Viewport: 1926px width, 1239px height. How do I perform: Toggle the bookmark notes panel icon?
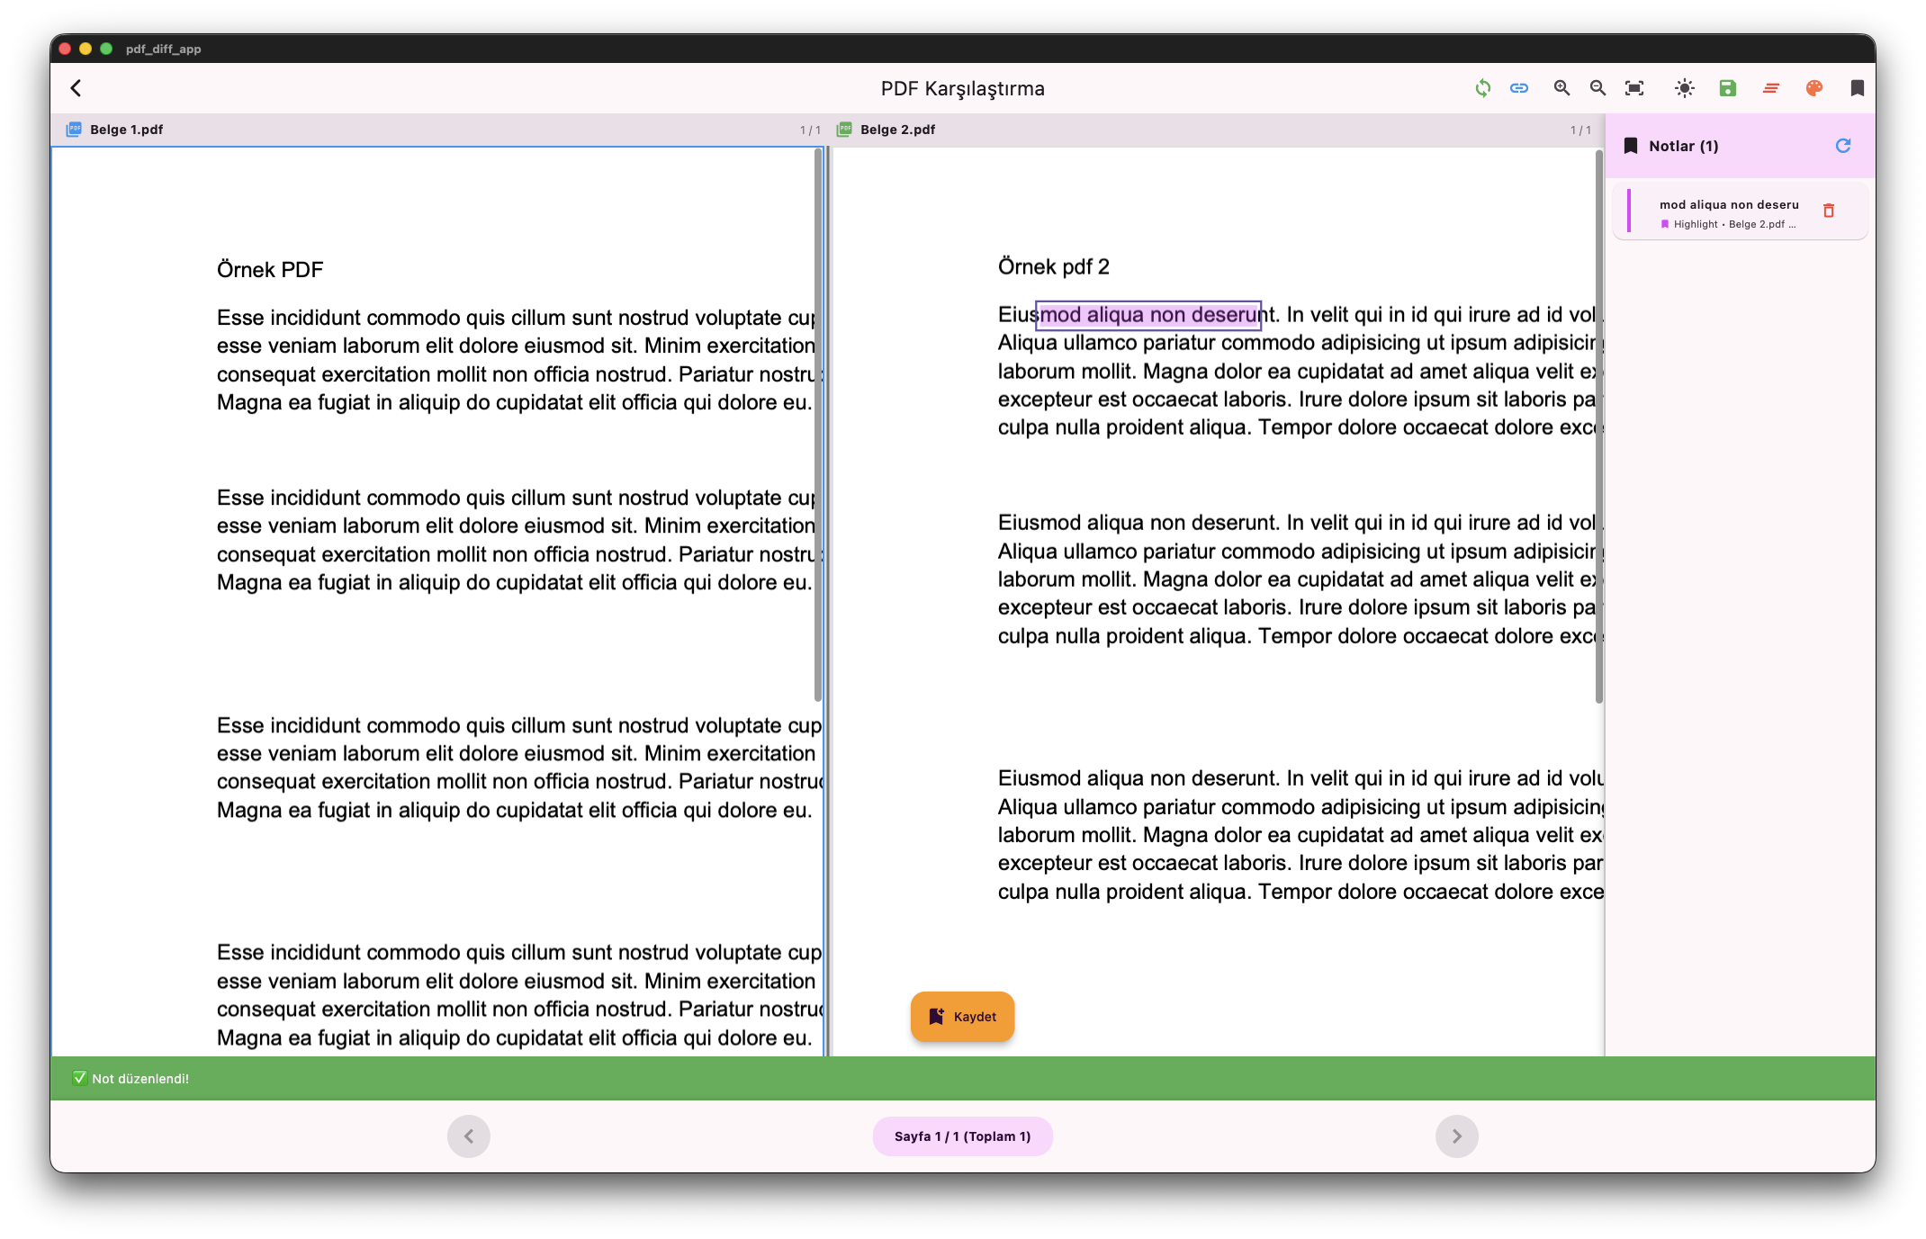[x=1857, y=88]
